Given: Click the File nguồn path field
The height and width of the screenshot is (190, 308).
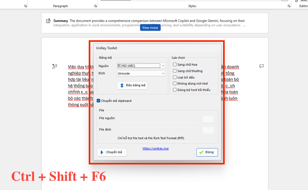Looking at the screenshot, I should (158, 119).
